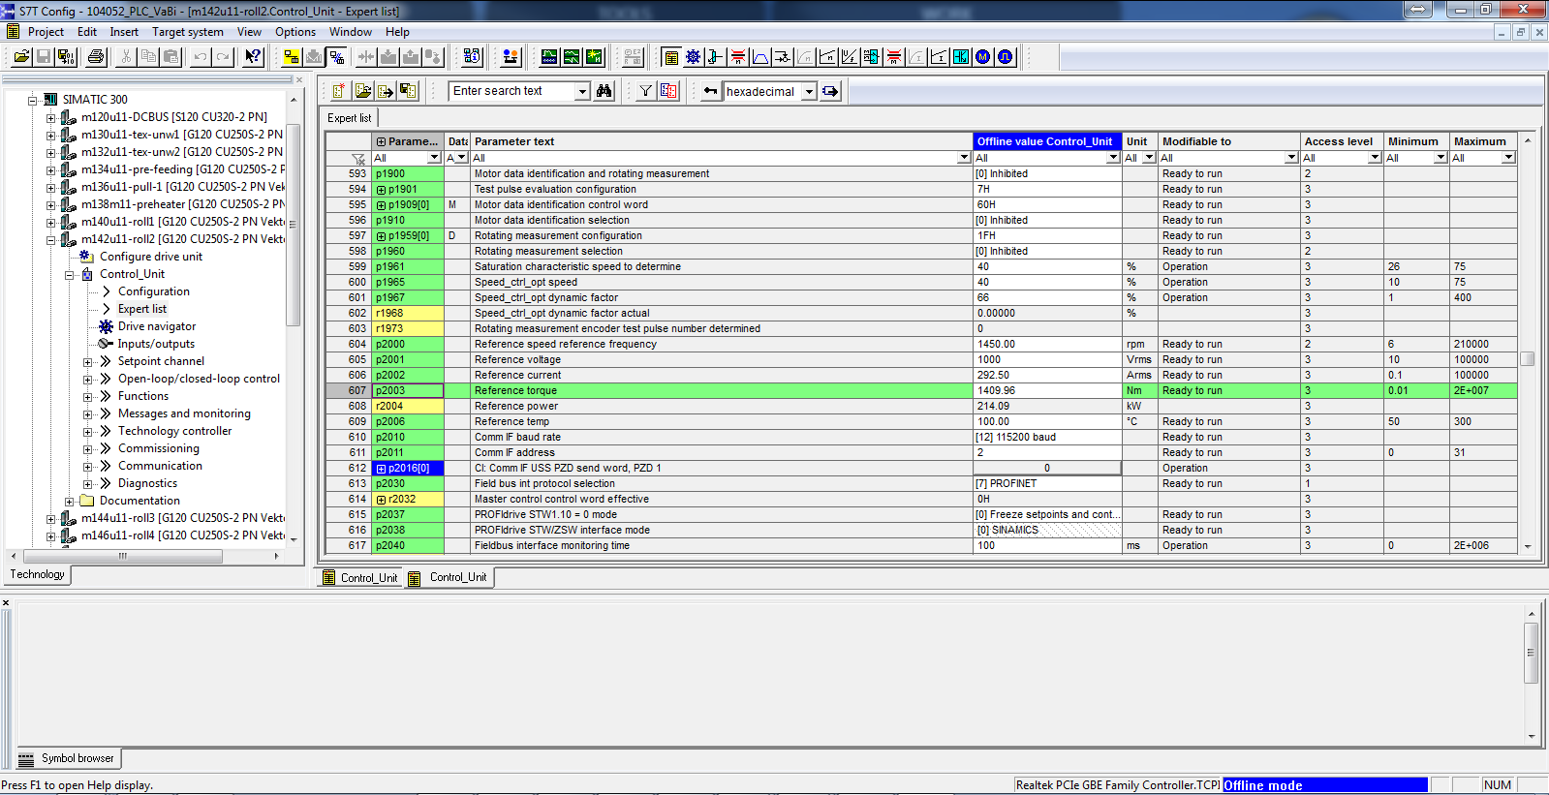Viewport: 1549px width, 795px height.
Task: Open the ramp-function generator trapezoid icon
Action: (760, 57)
